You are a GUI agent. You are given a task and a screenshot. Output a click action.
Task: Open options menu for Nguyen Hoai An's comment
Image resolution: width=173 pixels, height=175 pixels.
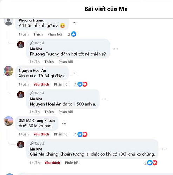tap(75, 73)
